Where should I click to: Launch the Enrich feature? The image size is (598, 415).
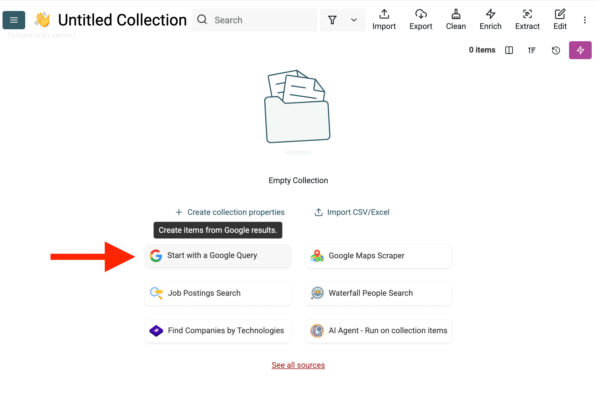click(490, 20)
